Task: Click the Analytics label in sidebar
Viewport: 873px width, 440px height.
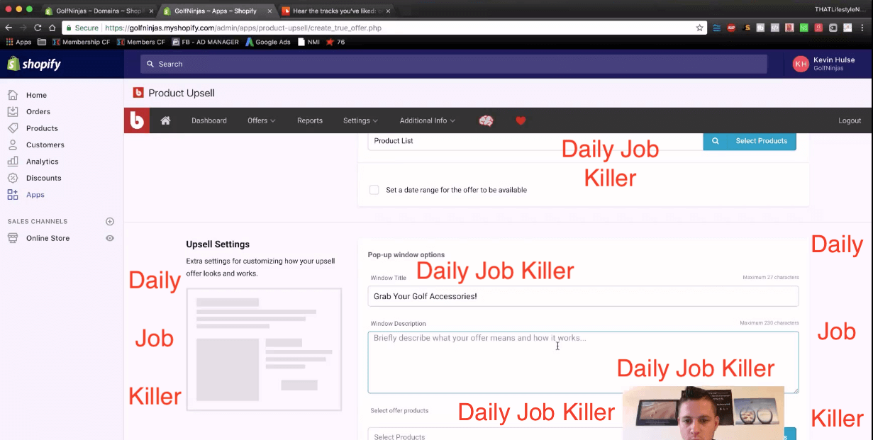Action: tap(43, 162)
